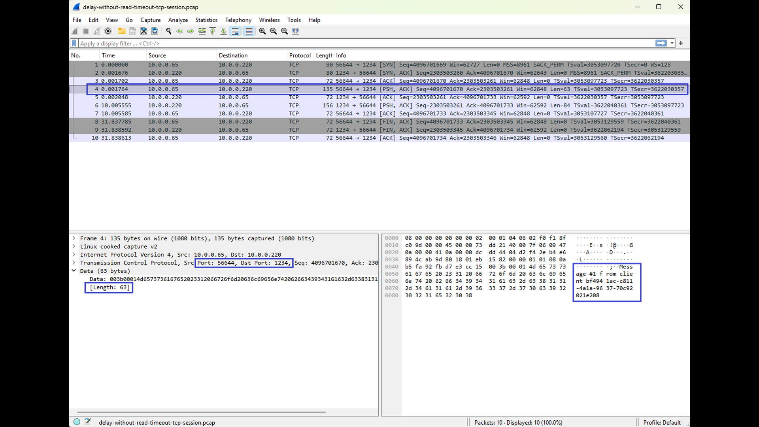Toggle auto-scroll during live capture

click(235, 31)
